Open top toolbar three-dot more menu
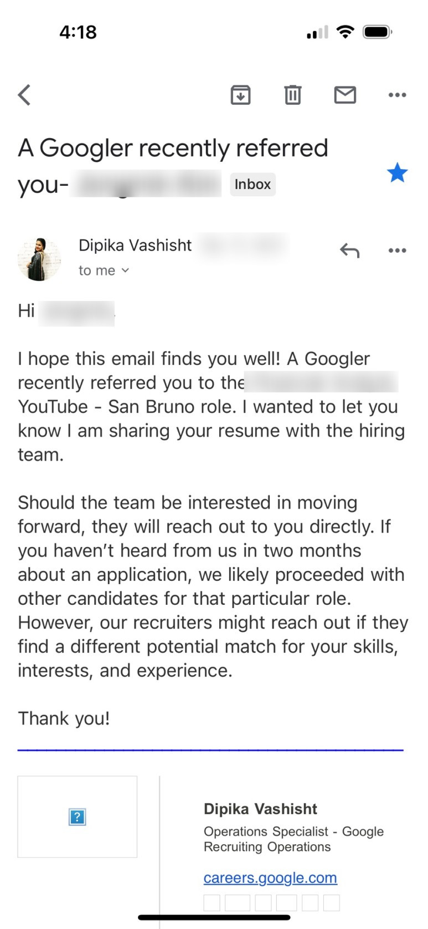 click(397, 95)
